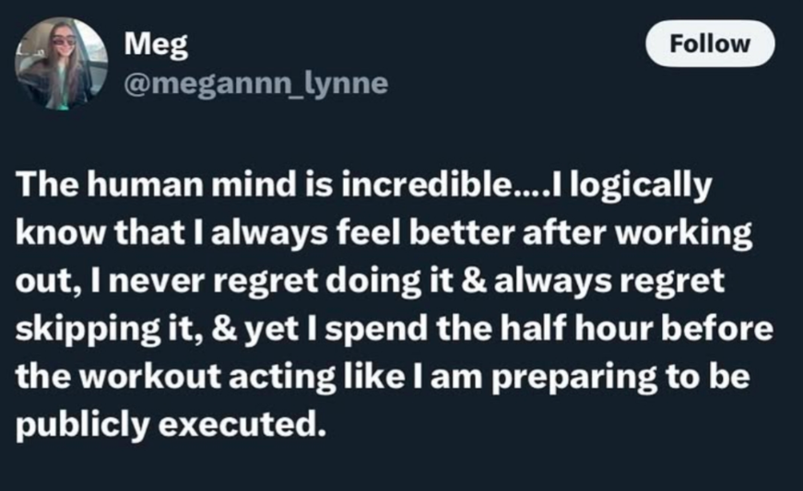Click the phrase "The human mind"
The height and width of the screenshot is (491, 803).
[x=156, y=184]
